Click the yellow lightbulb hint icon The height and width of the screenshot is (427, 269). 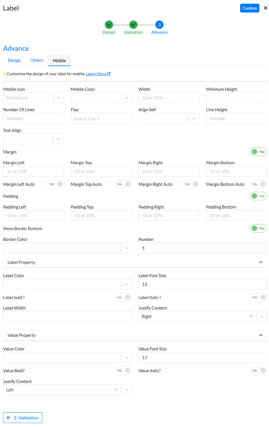tap(5, 74)
